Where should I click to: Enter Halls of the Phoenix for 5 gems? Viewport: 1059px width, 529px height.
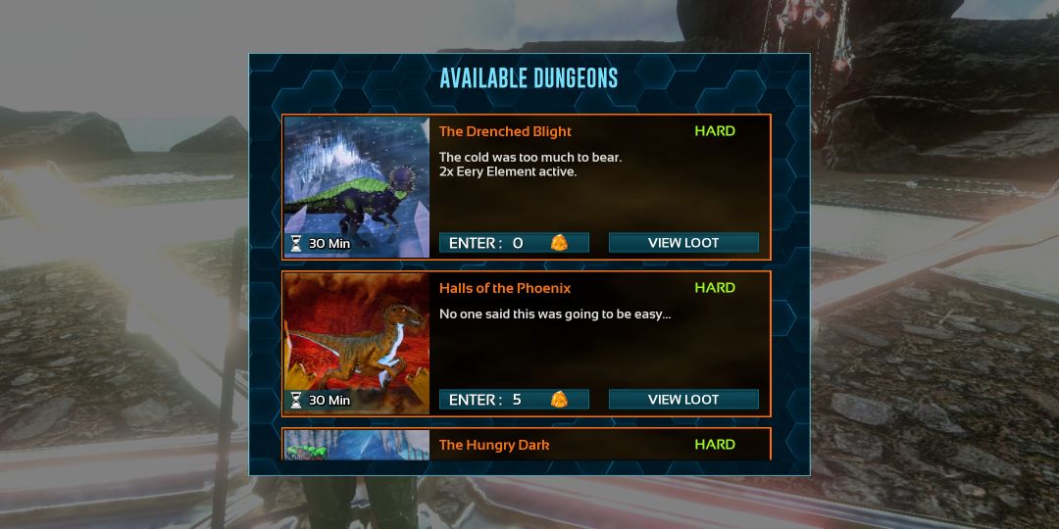514,400
